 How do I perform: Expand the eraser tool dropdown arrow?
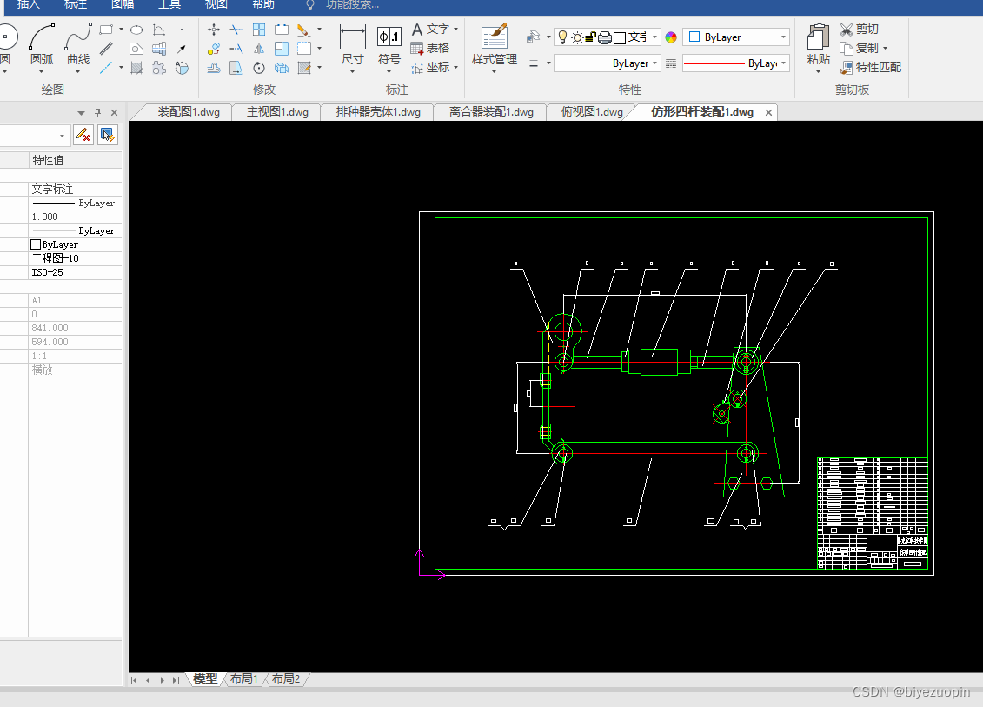(319, 30)
